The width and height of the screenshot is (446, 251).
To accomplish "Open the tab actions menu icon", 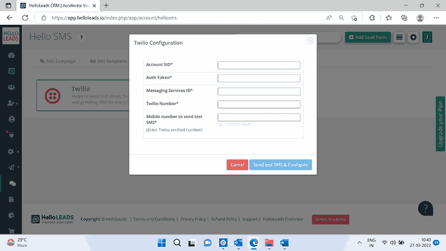I will click(x=8, y=5).
